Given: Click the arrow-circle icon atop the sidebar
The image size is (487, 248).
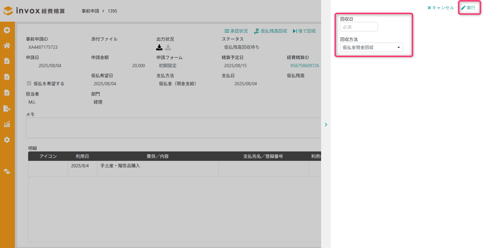Looking at the screenshot, I should tap(7, 30).
